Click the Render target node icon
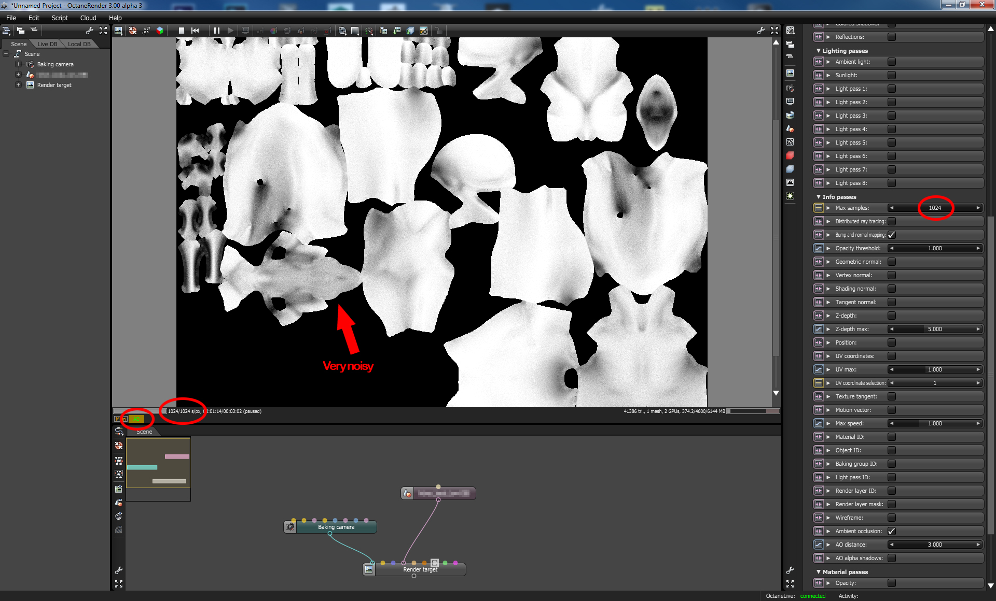The image size is (996, 601). pyautogui.click(x=369, y=569)
